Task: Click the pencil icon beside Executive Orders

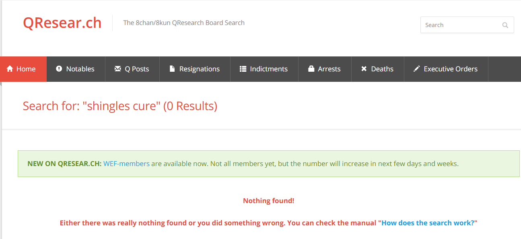Action: pos(417,69)
